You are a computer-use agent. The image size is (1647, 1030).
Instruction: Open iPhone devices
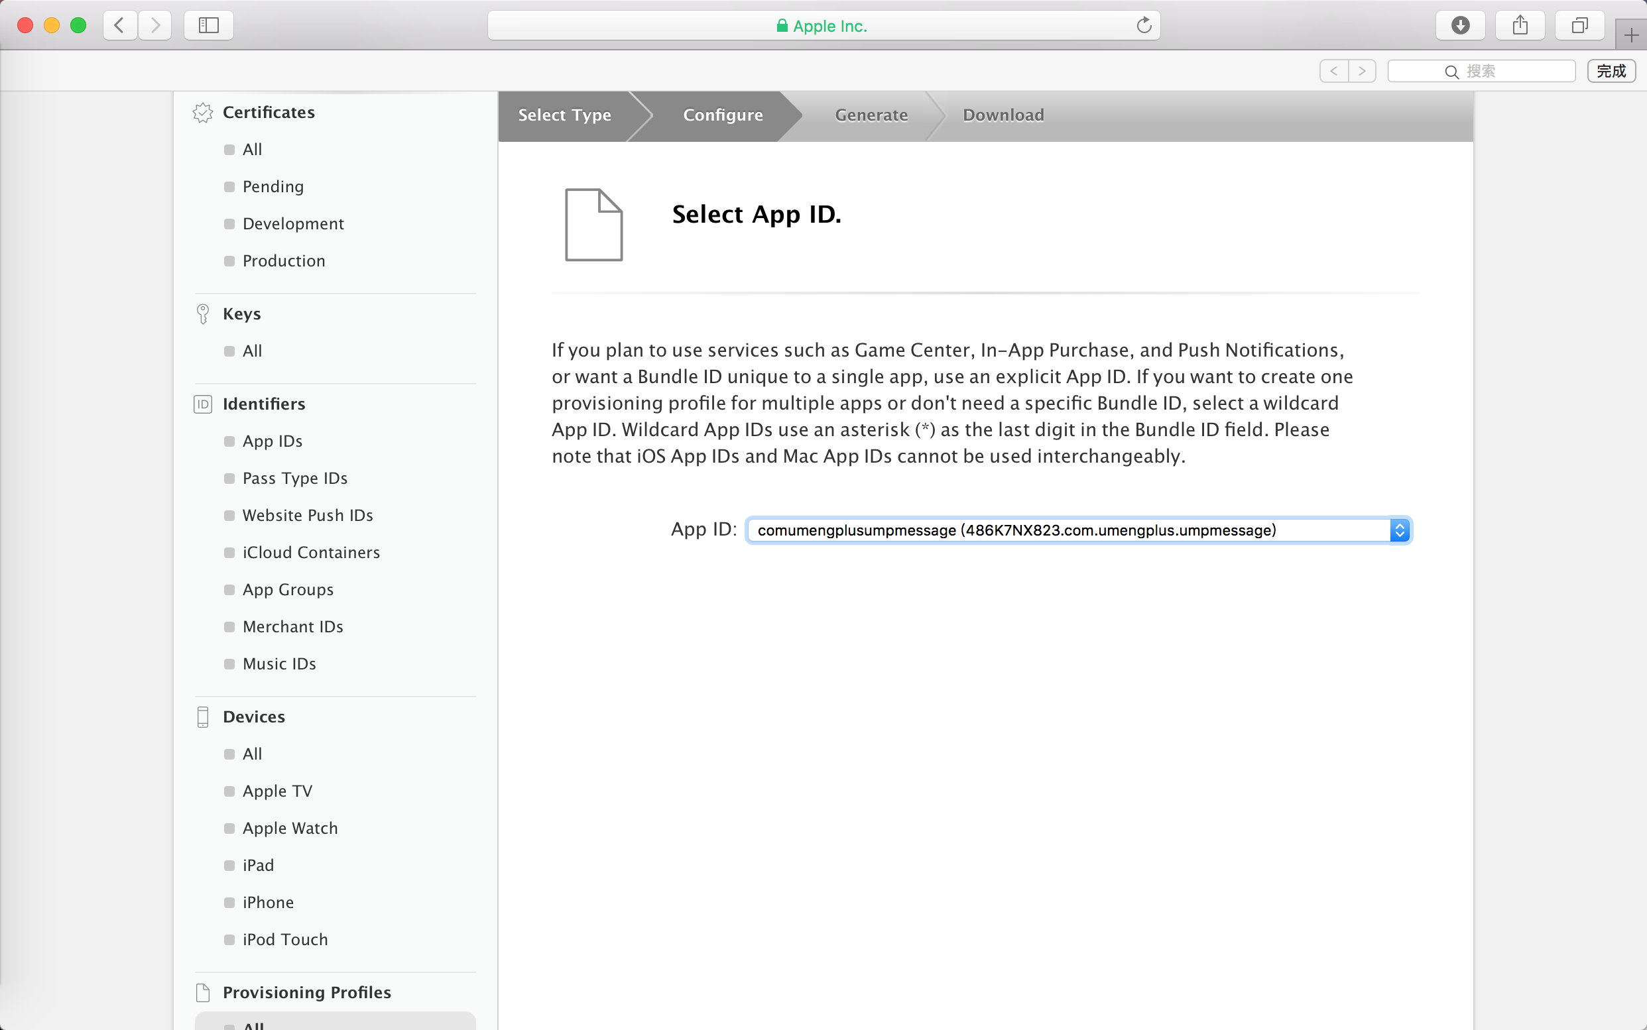(x=268, y=903)
